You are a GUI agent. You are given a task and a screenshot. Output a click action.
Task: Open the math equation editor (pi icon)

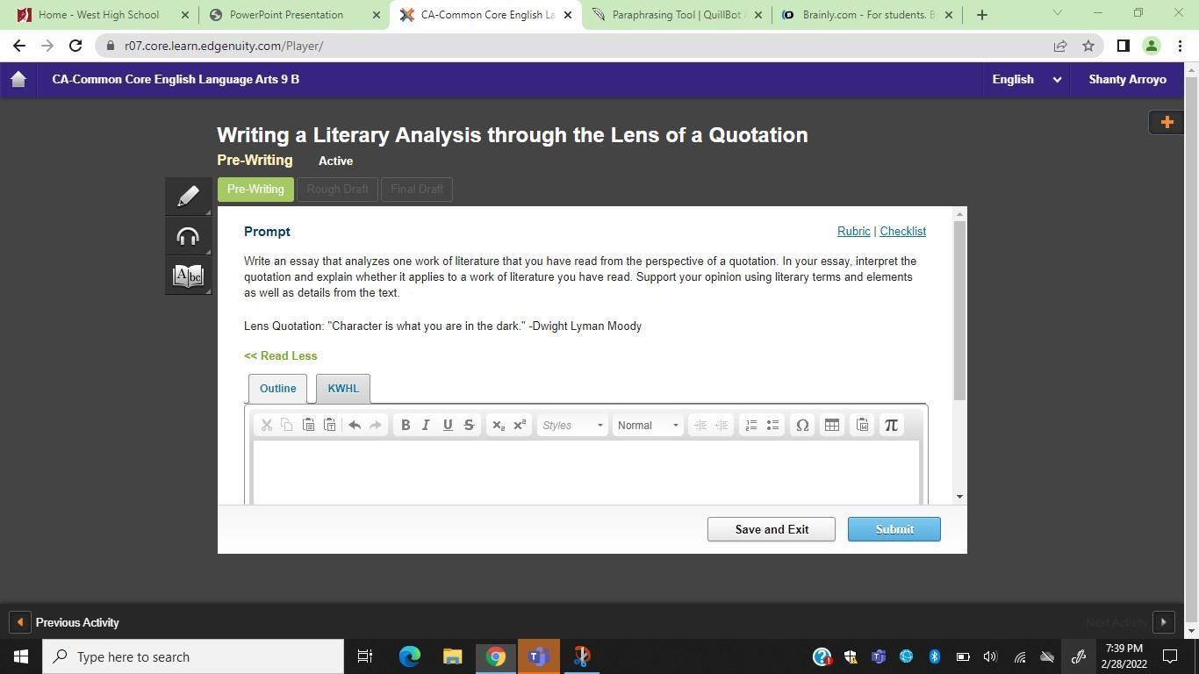point(891,425)
